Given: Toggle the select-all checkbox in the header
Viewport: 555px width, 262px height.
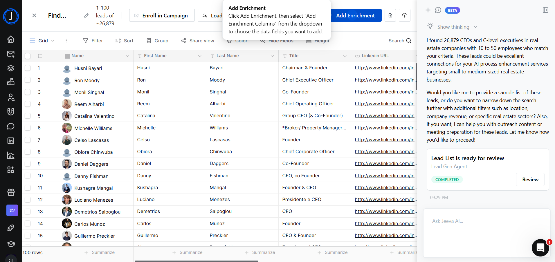Looking at the screenshot, I should (28, 56).
